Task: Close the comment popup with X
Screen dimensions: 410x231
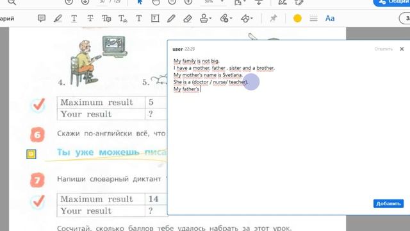Action: pyautogui.click(x=402, y=49)
